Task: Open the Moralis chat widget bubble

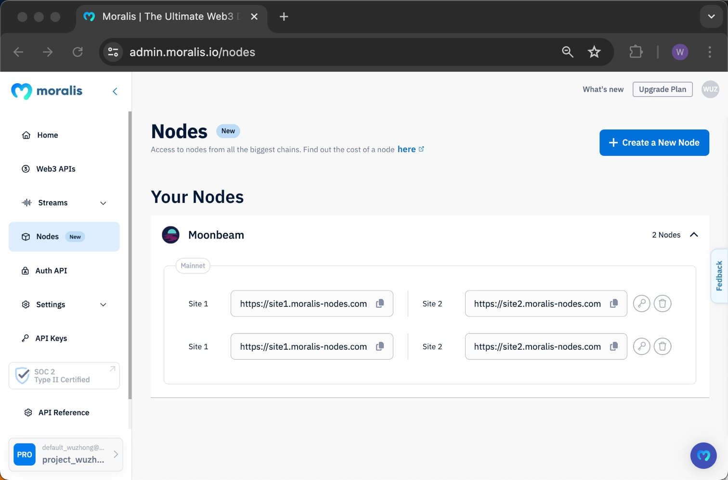Action: [x=703, y=455]
